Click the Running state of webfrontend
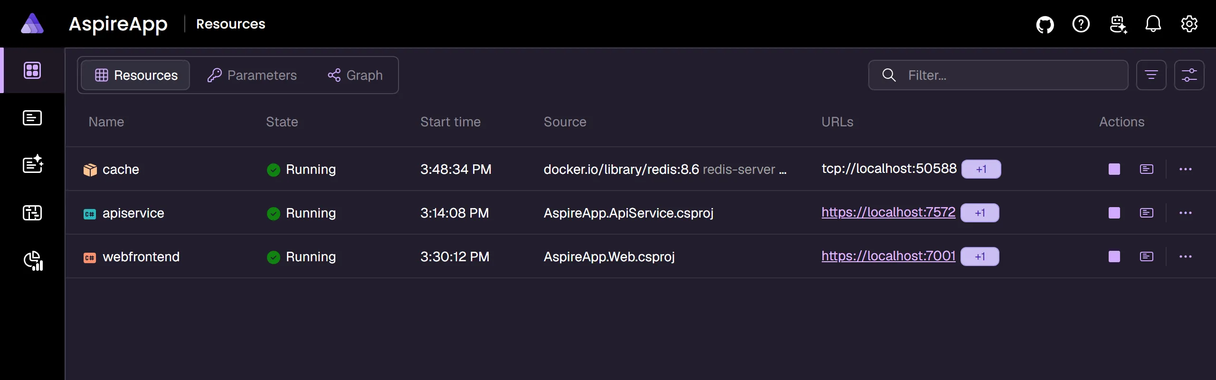Screen dimensions: 1216x380 pos(301,257)
